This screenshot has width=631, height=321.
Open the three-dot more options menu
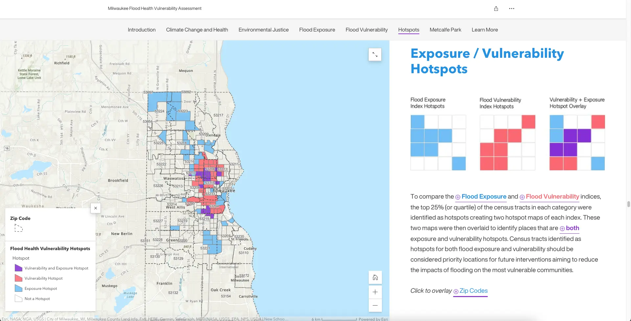(511, 9)
